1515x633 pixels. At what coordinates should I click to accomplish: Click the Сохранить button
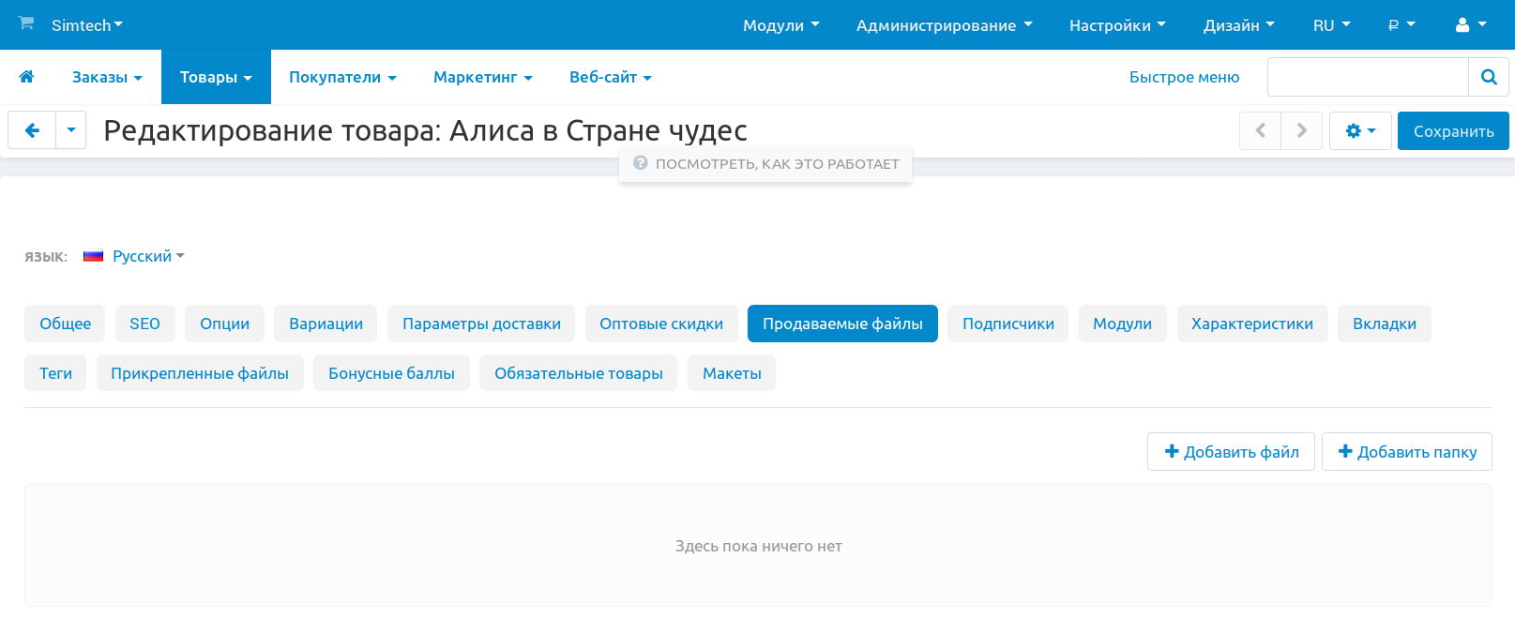click(x=1453, y=131)
